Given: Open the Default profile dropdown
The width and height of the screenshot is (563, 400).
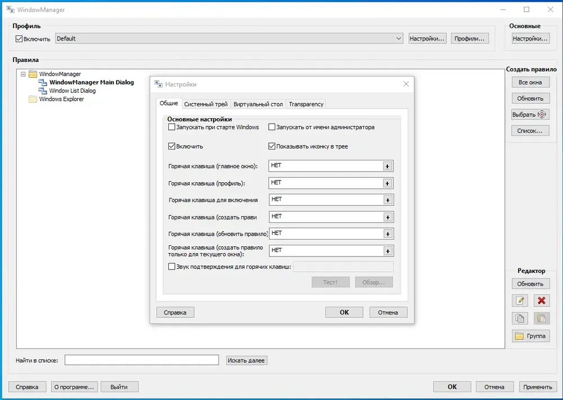Looking at the screenshot, I should tap(229, 38).
